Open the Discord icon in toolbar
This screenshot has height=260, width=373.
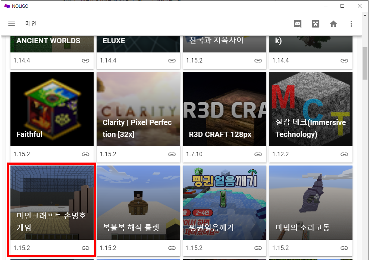pos(298,24)
